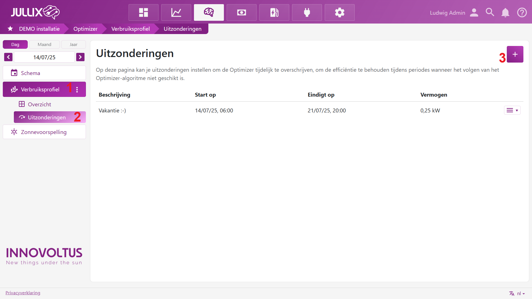This screenshot has width=532, height=299.
Task: Select the Dag period view
Action: (x=15, y=44)
